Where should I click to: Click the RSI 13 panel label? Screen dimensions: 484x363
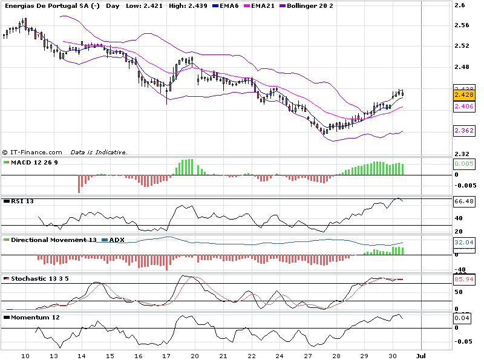(x=22, y=201)
